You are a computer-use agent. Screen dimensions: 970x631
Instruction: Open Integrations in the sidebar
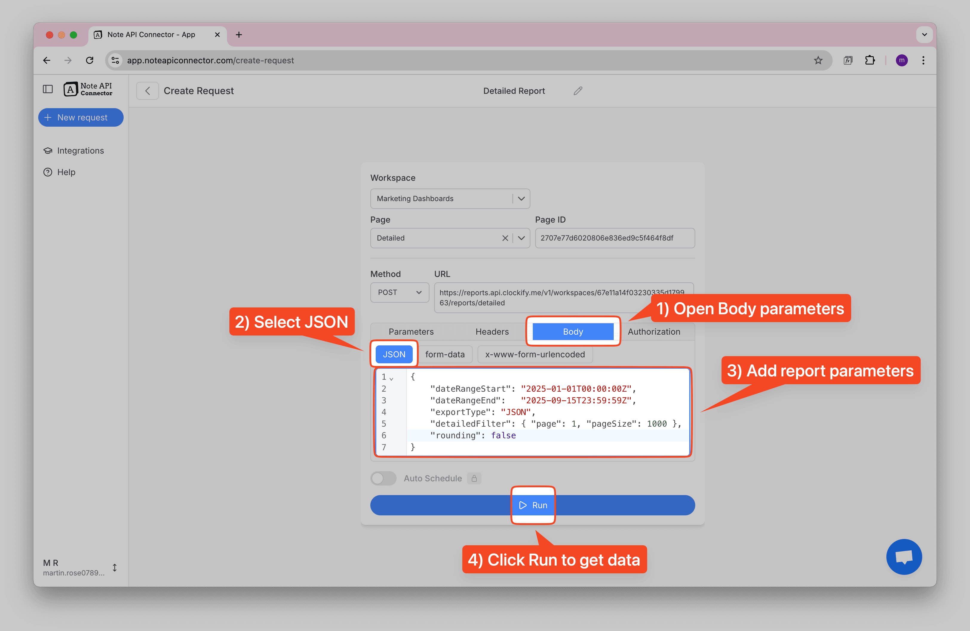tap(80, 150)
